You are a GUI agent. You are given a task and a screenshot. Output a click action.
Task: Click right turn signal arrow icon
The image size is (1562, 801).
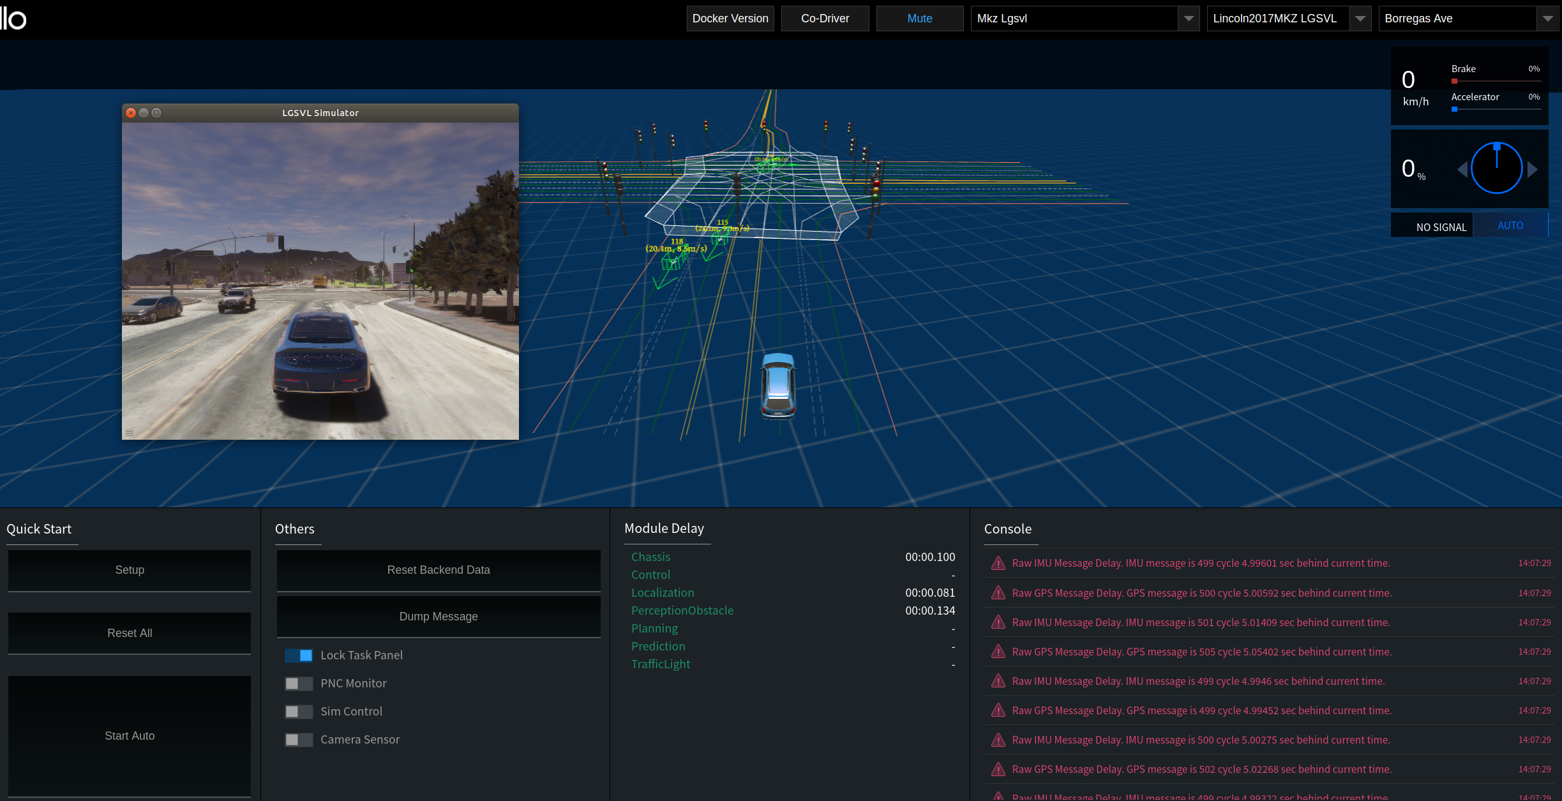point(1532,169)
